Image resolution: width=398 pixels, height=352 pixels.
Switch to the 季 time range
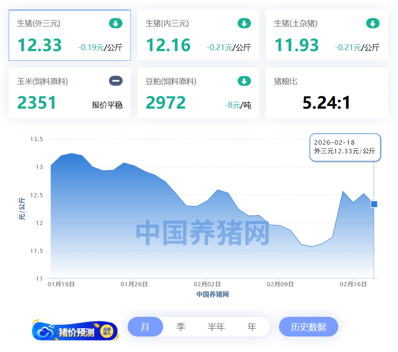[x=181, y=327]
